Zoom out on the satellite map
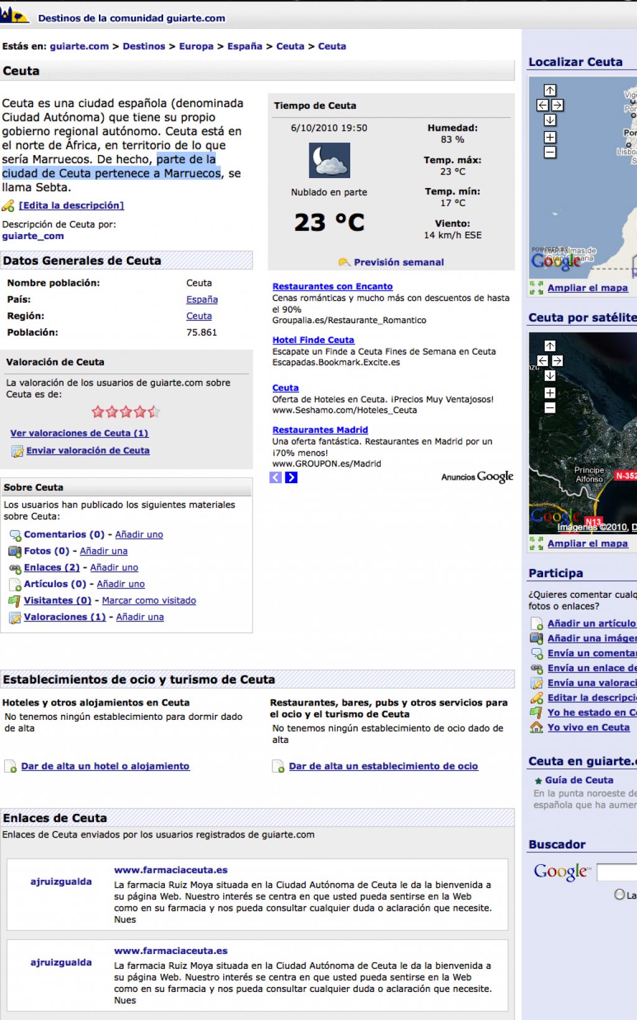637x1020 pixels. [x=550, y=408]
